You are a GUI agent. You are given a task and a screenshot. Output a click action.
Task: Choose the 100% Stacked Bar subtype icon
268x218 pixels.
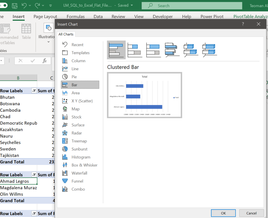(x=154, y=50)
